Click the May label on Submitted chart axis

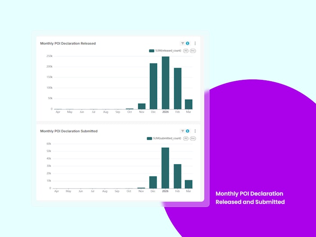click(68, 191)
